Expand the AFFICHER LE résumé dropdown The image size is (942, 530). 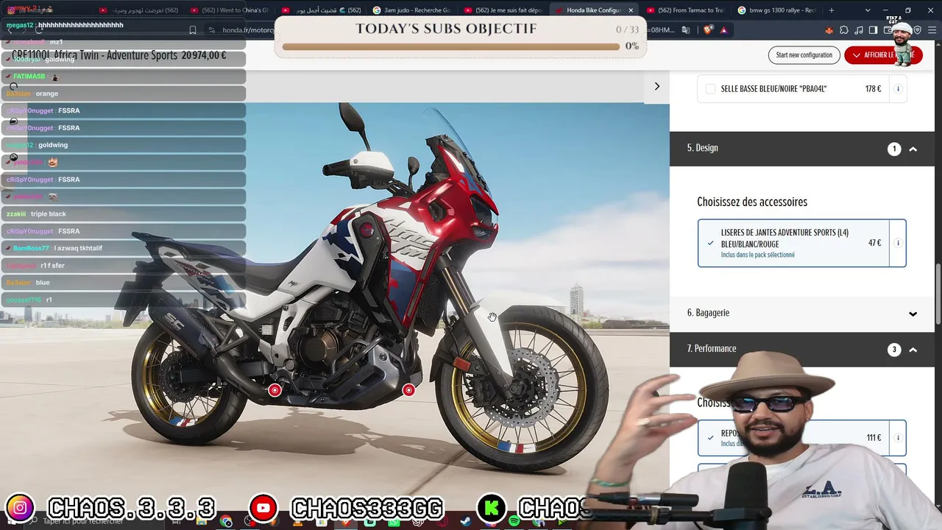click(883, 55)
